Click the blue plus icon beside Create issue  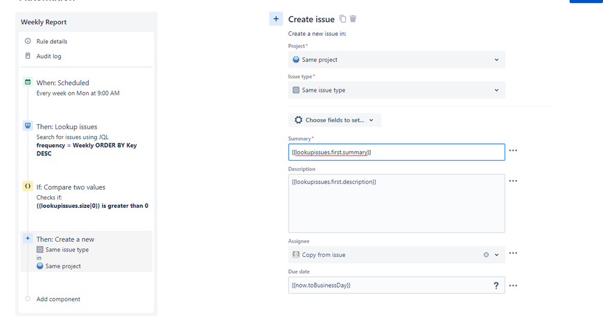tap(276, 19)
